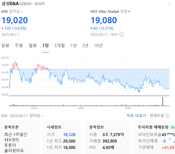The image size is (175, 154).
Task: Click the 10:00 time axis label
Action: (x=34, y=108)
